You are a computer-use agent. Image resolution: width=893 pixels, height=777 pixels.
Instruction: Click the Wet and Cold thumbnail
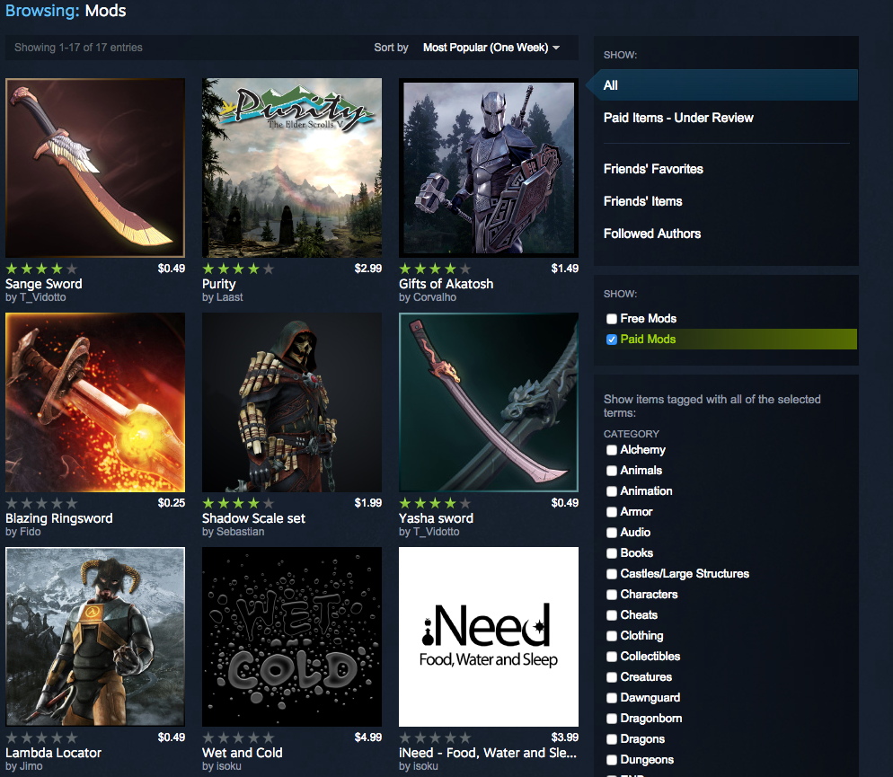pos(292,637)
